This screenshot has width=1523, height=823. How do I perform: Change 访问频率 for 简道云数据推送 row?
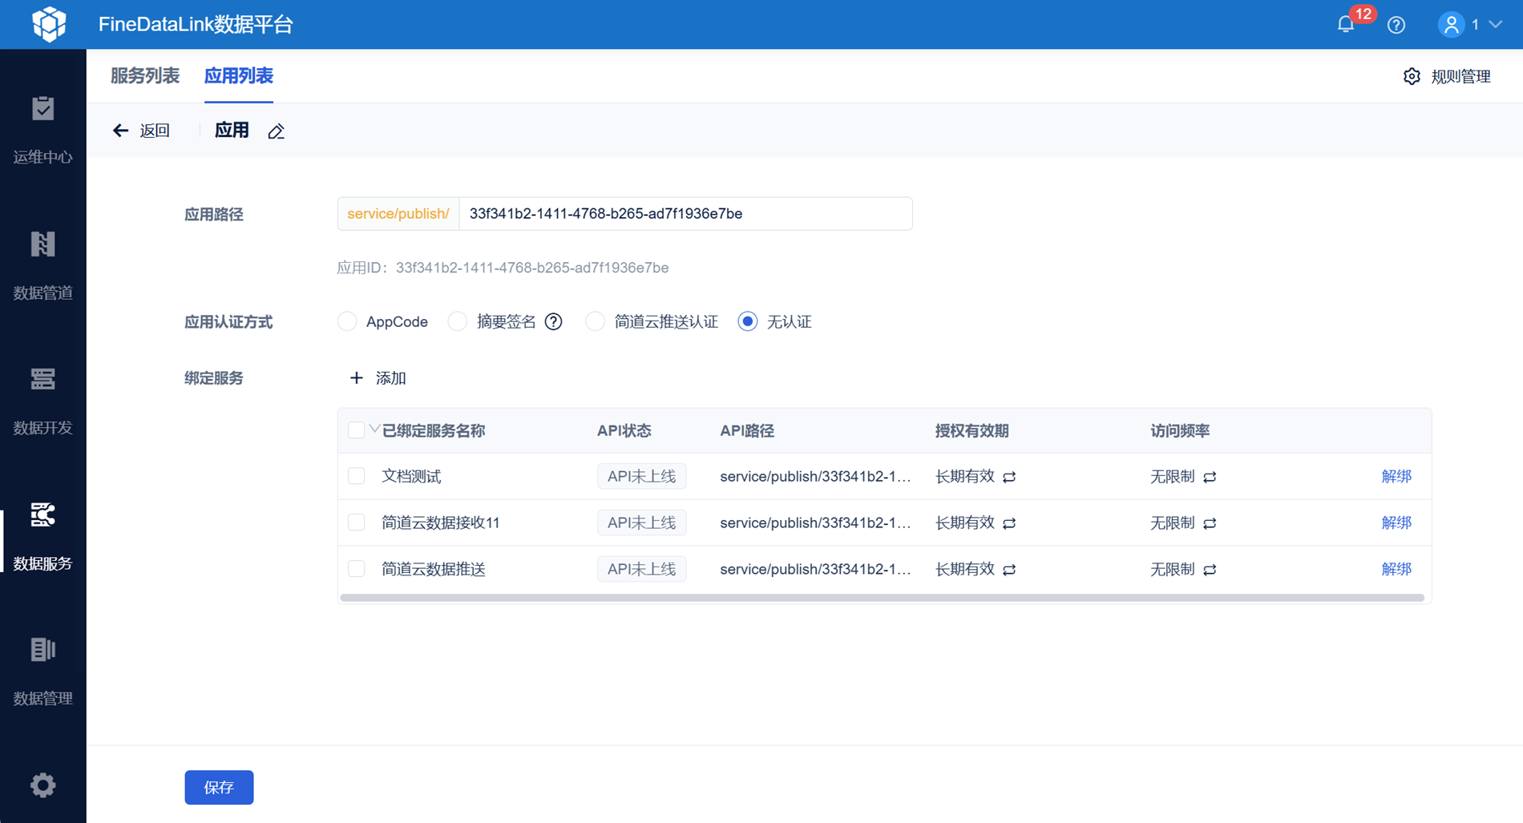(1210, 570)
